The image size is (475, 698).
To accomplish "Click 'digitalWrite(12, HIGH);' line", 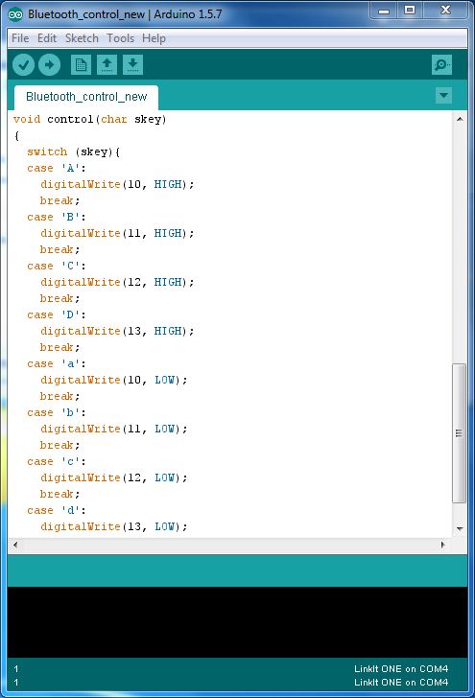I will 117,282.
